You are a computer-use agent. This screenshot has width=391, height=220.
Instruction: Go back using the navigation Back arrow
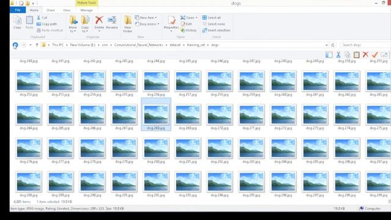coord(15,45)
